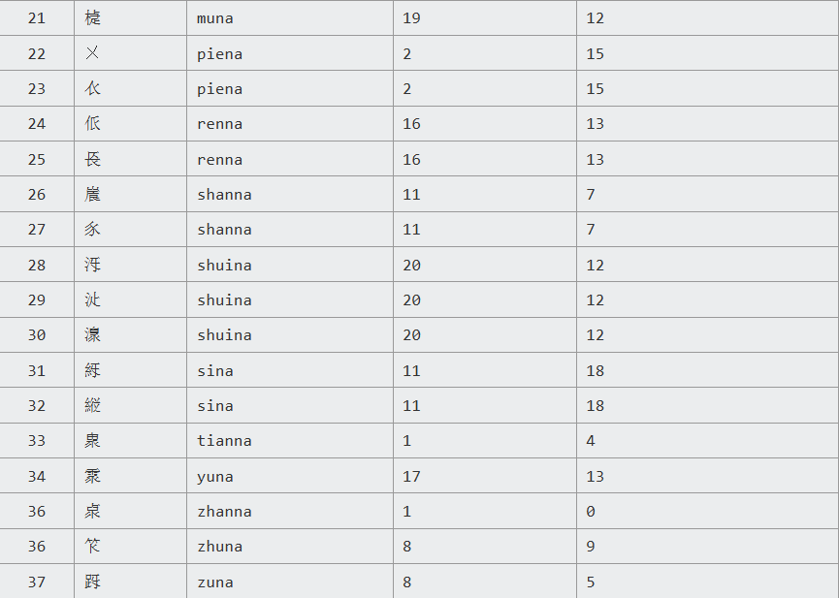
Task: Select the character glyph in row 30
Action: pos(92,335)
